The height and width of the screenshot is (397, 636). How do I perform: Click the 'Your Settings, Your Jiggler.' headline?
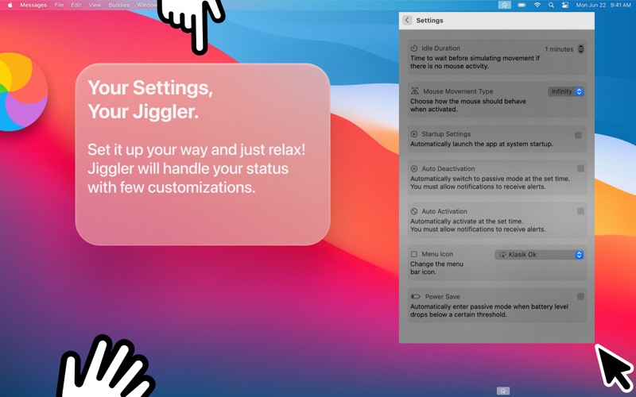coord(150,99)
